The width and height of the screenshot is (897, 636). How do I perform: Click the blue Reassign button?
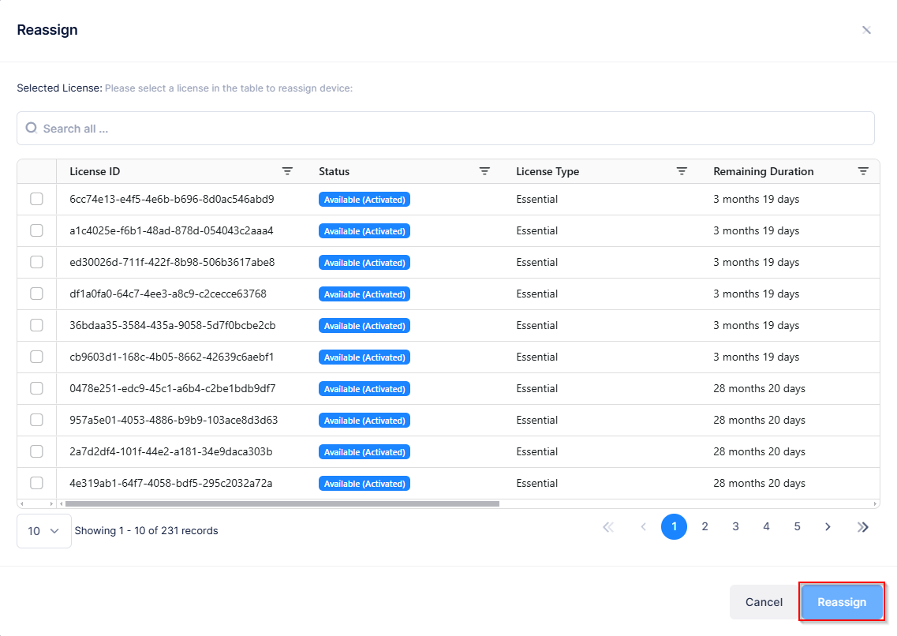tap(842, 602)
